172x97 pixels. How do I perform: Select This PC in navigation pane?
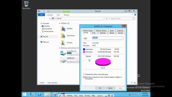click(45, 37)
